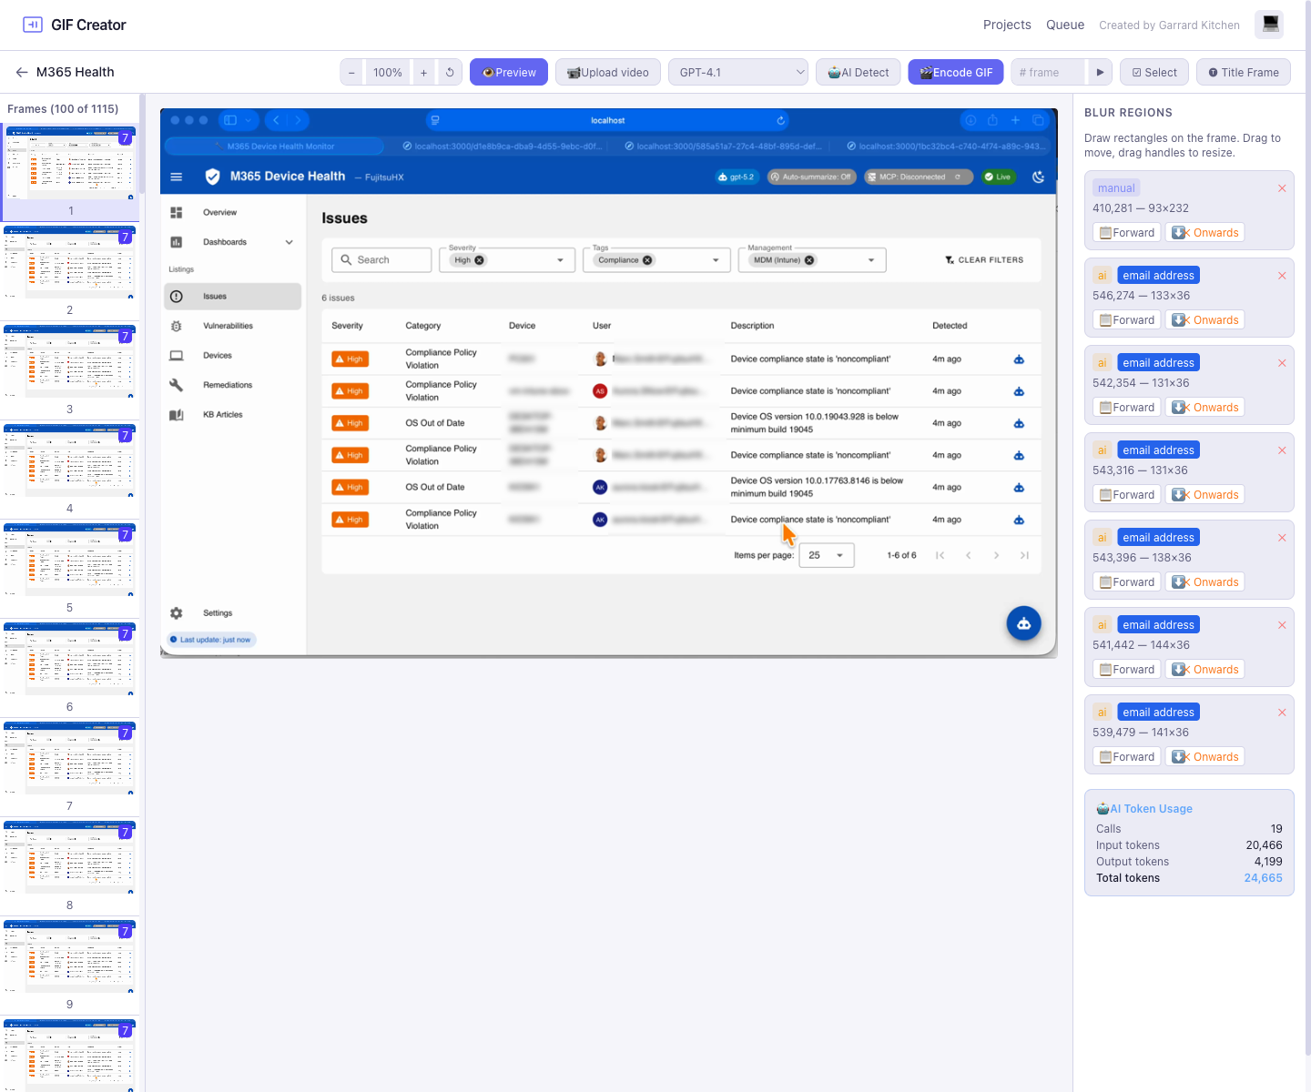
Task: Reset zoom with the circular refresh icon
Action: (x=450, y=72)
